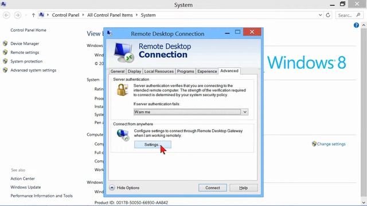Open Gateway Settings button in Connect from anywhere
The width and height of the screenshot is (367, 206).
click(x=153, y=145)
